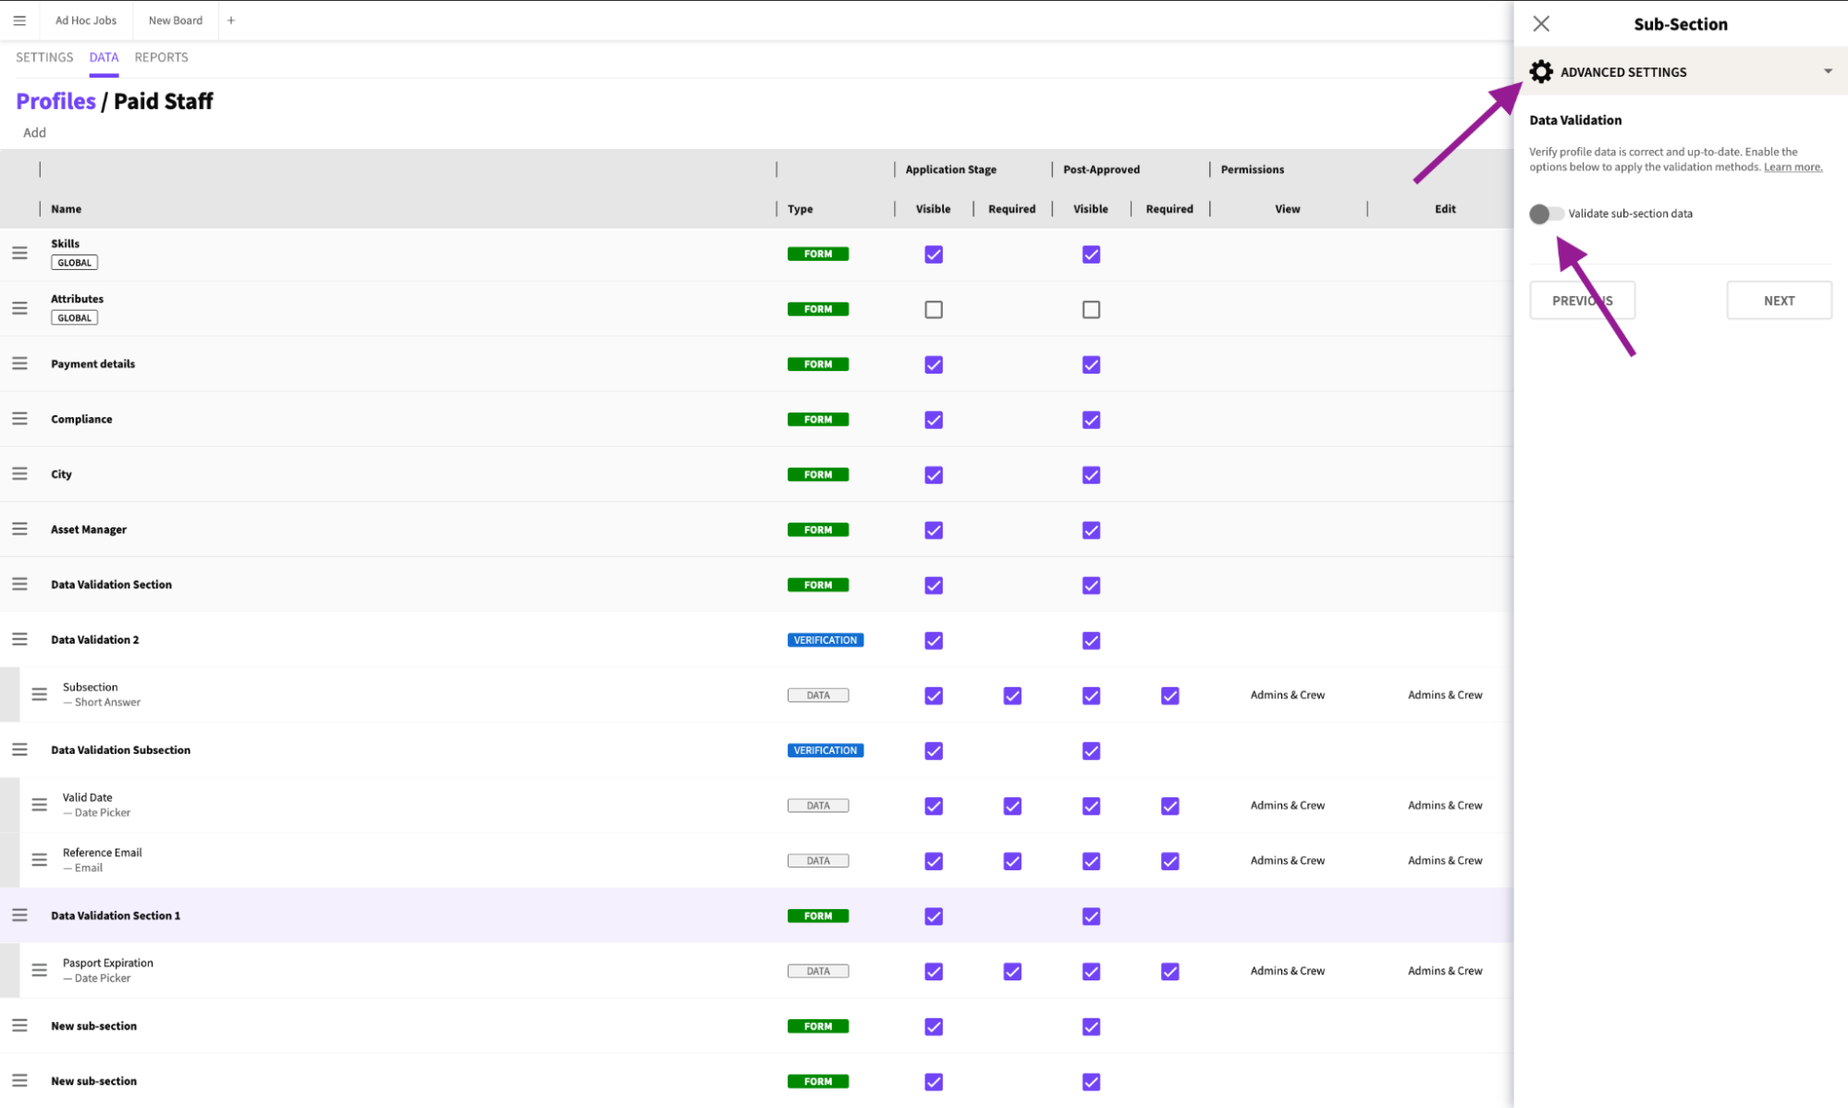The image size is (1848, 1108).
Task: Check Application Stage Visible for Attributes
Action: pos(934,310)
